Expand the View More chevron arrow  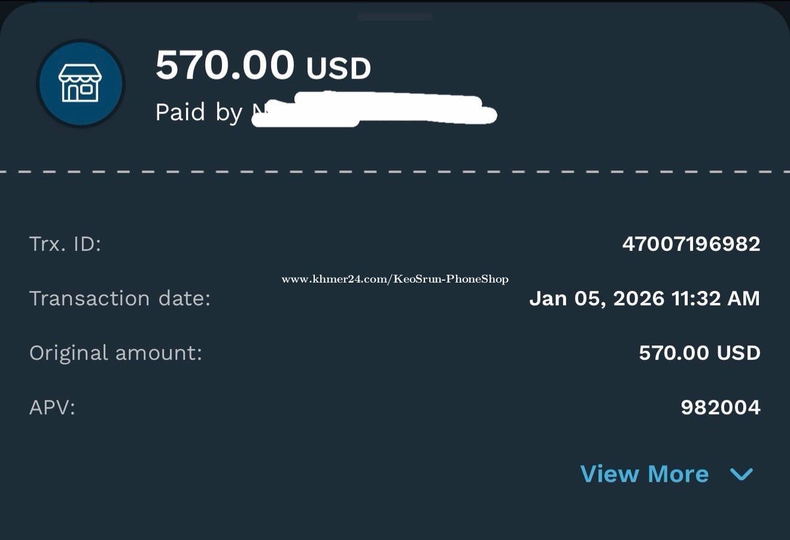(x=742, y=474)
